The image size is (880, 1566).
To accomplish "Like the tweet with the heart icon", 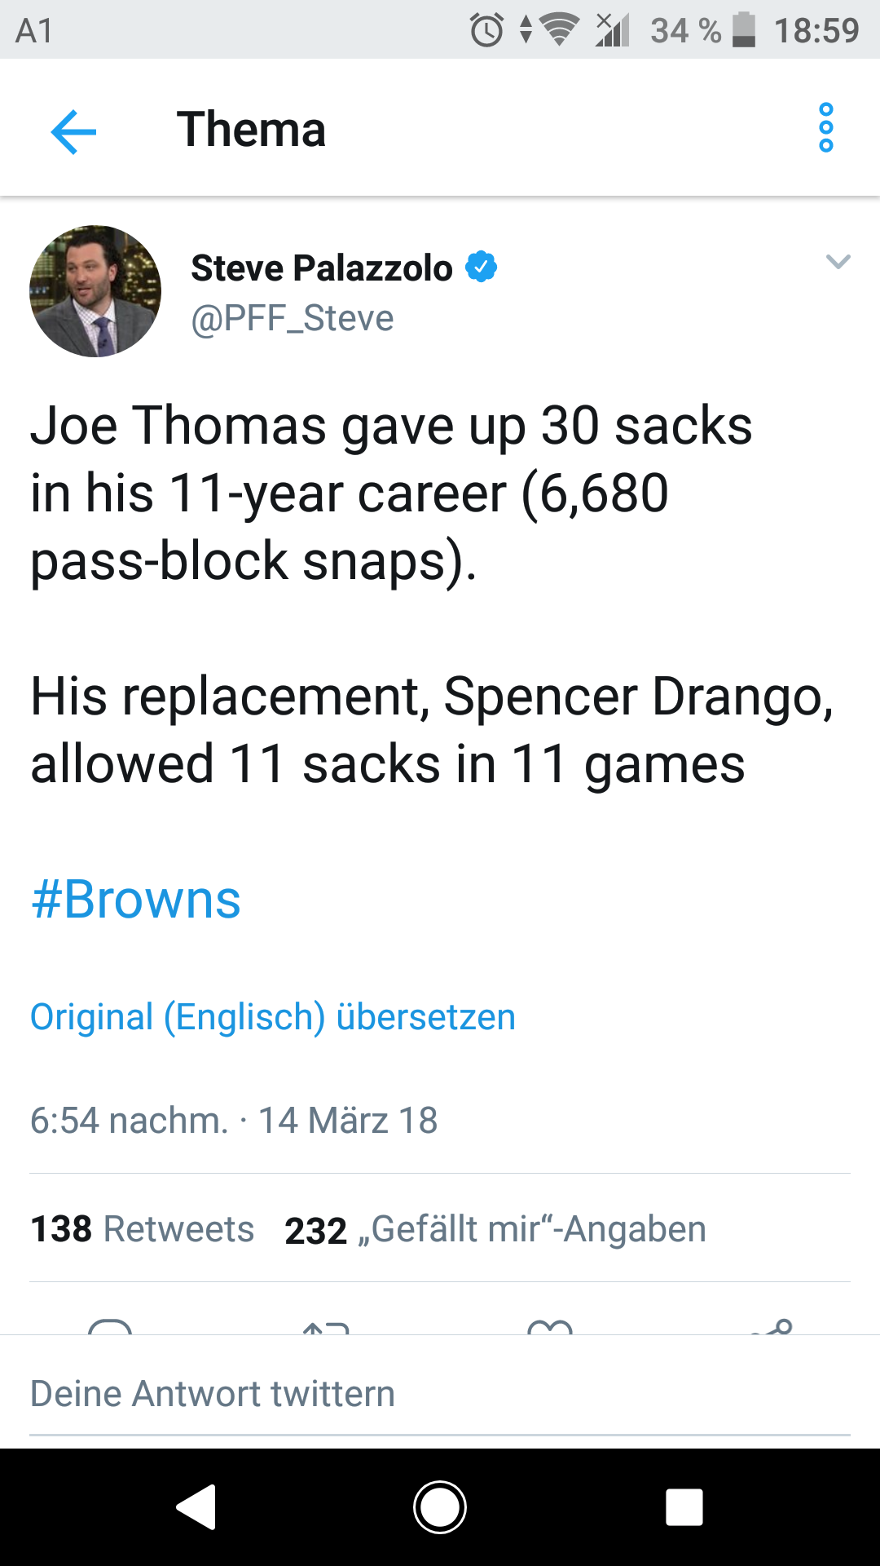I will 550,1327.
